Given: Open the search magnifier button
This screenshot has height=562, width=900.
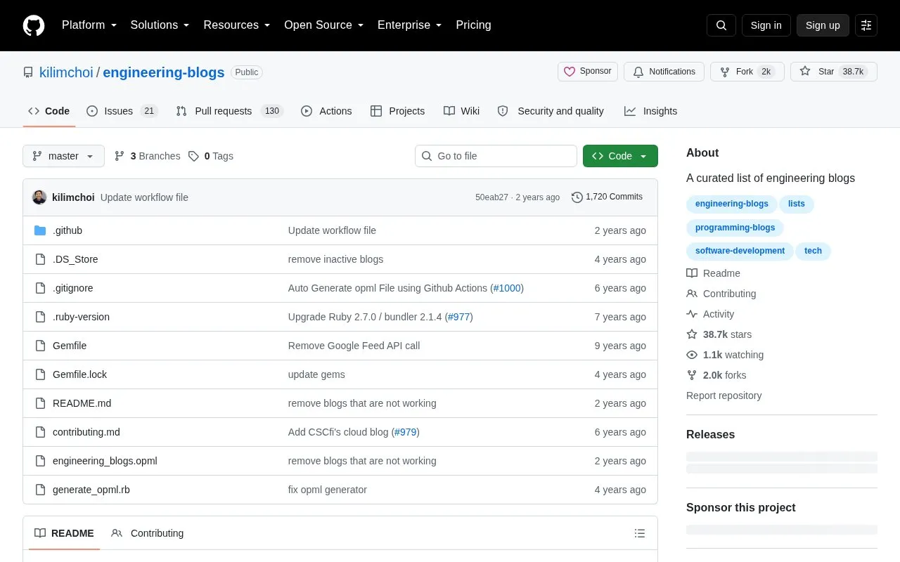Looking at the screenshot, I should pos(721,25).
